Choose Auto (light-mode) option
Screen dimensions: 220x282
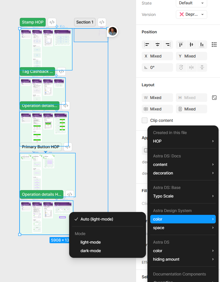pos(107,219)
